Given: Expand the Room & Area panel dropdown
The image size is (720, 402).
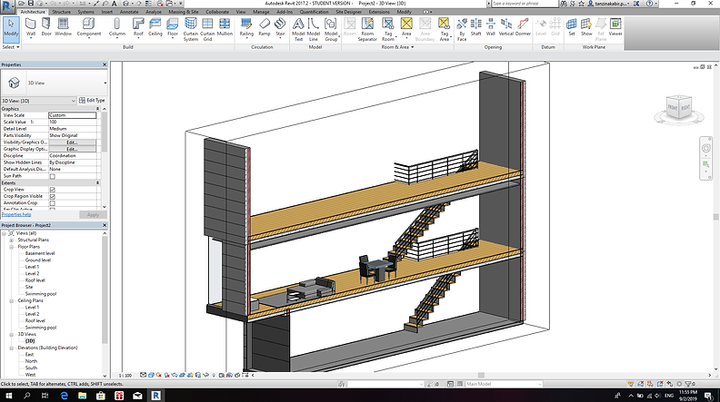Looking at the screenshot, I should [397, 47].
